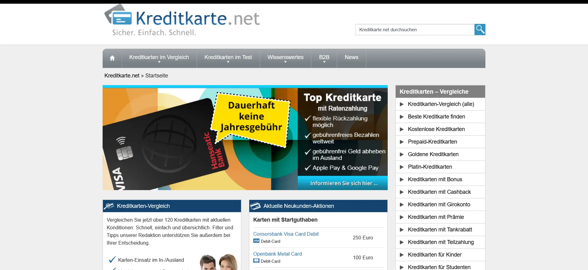The image size is (588, 270).
Task: Open Kreditkarten mit Tankrabatt sidebar link
Action: (x=440, y=230)
